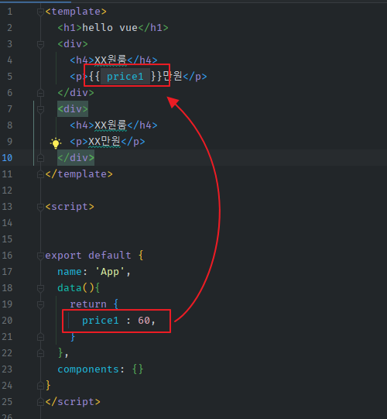The image size is (387, 419).
Task: Click line number 12 in the gutter
Action: (7, 191)
